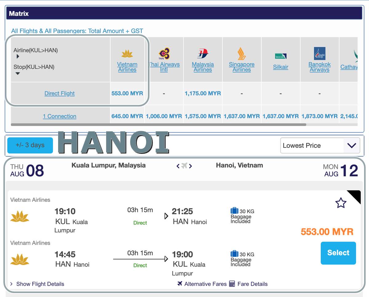The height and width of the screenshot is (297, 369).
Task: Click Kuala Lumpur, Malaysia heading
Action: [x=109, y=165]
